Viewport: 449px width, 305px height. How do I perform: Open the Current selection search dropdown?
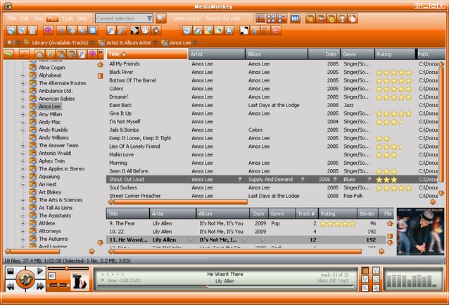(x=149, y=18)
